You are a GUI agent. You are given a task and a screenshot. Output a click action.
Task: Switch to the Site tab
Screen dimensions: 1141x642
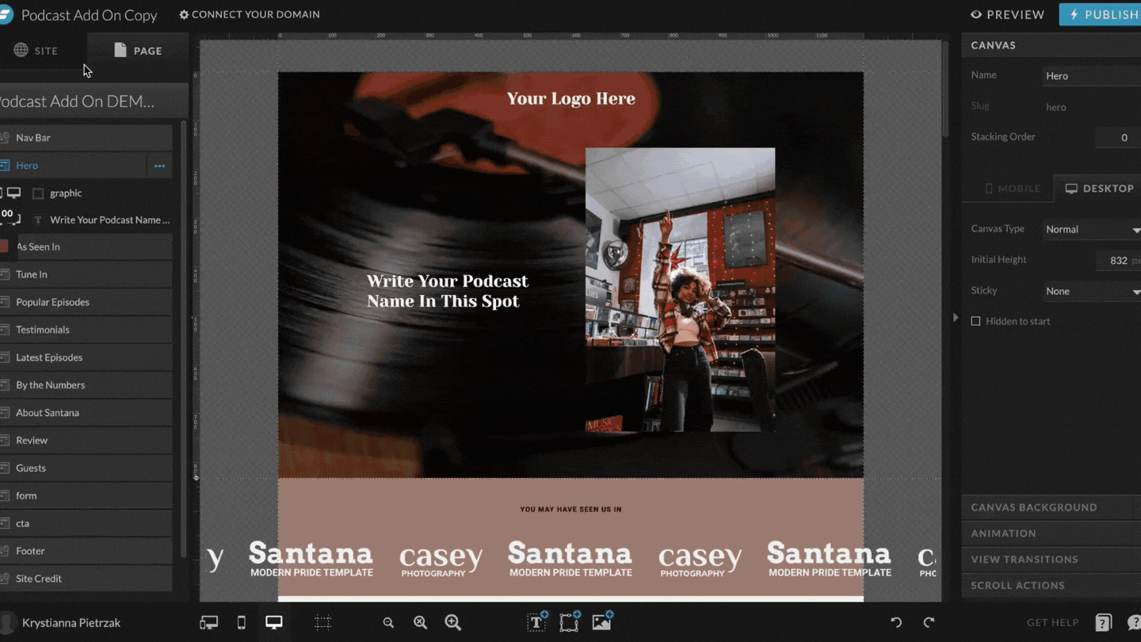pyautogui.click(x=36, y=51)
